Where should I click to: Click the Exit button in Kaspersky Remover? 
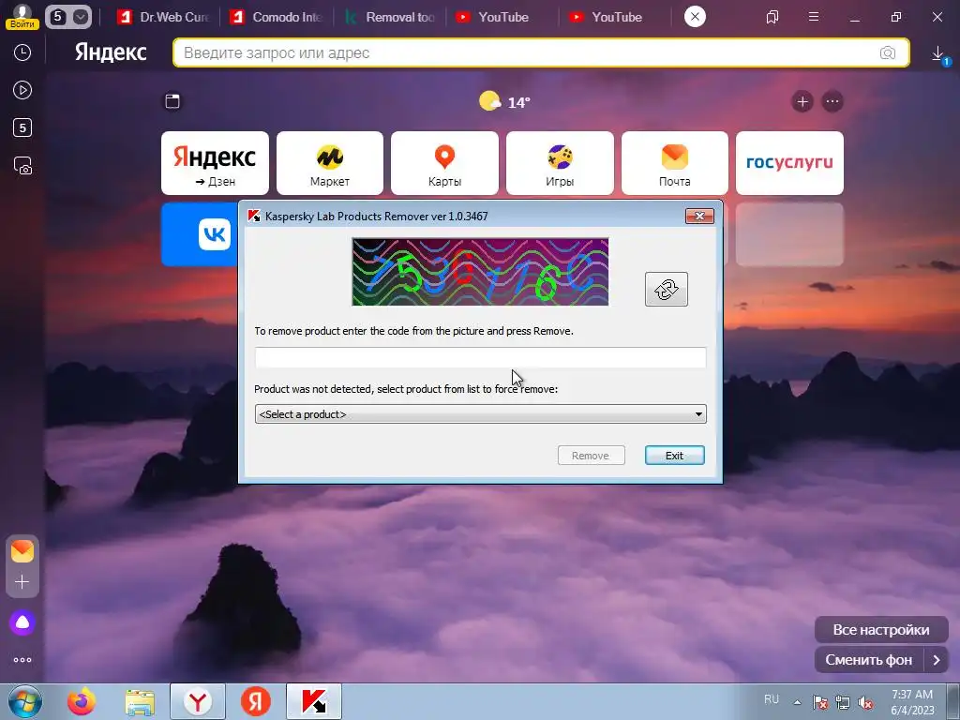pyautogui.click(x=674, y=456)
